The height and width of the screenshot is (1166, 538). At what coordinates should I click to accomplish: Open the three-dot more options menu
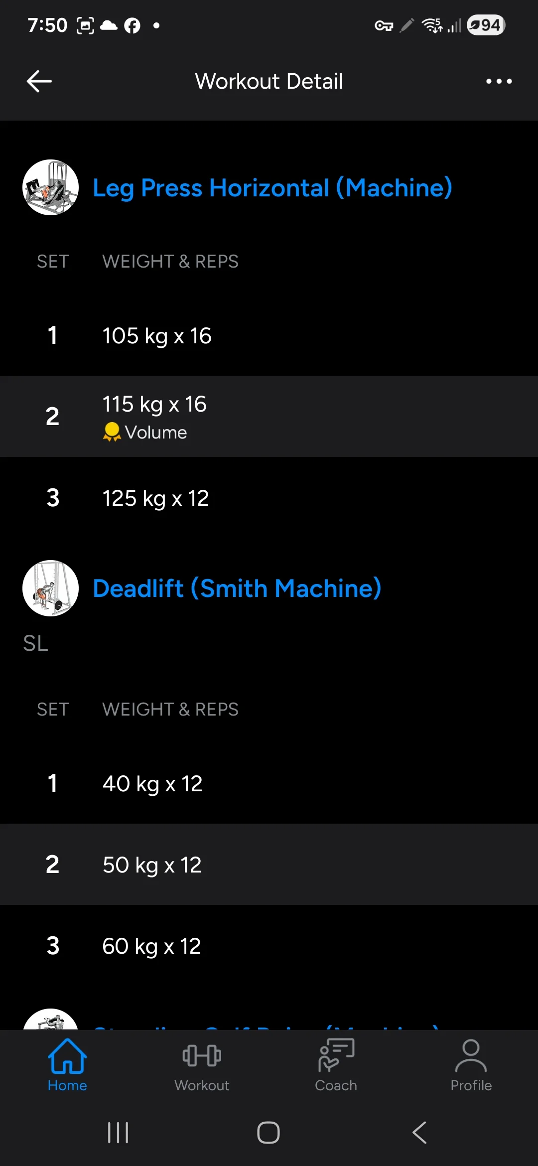499,81
